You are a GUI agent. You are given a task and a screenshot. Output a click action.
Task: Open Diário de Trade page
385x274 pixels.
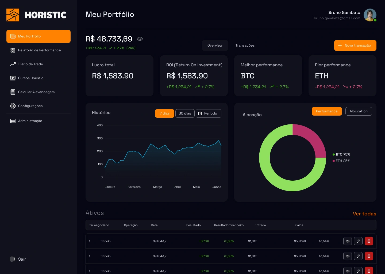point(30,64)
